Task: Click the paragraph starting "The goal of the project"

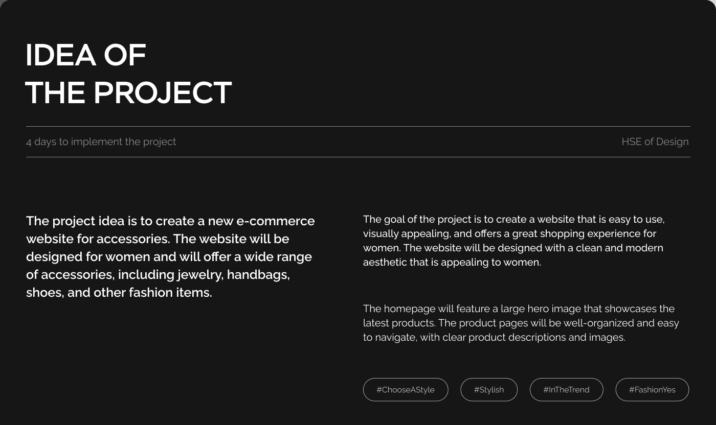Action: [514, 241]
